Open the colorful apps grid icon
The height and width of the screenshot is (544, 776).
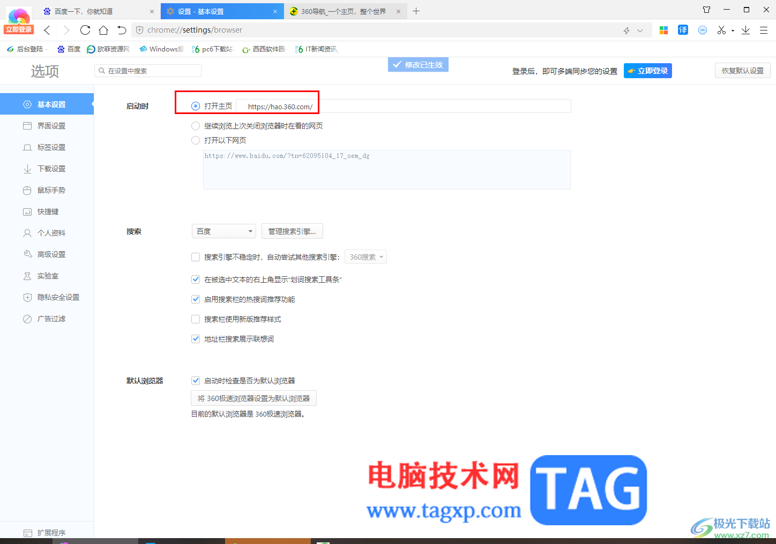point(663,30)
